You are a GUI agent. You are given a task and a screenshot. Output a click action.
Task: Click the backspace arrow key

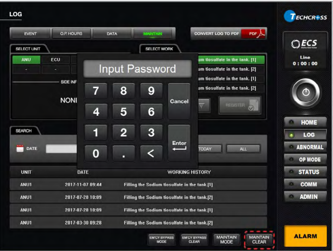click(151, 153)
